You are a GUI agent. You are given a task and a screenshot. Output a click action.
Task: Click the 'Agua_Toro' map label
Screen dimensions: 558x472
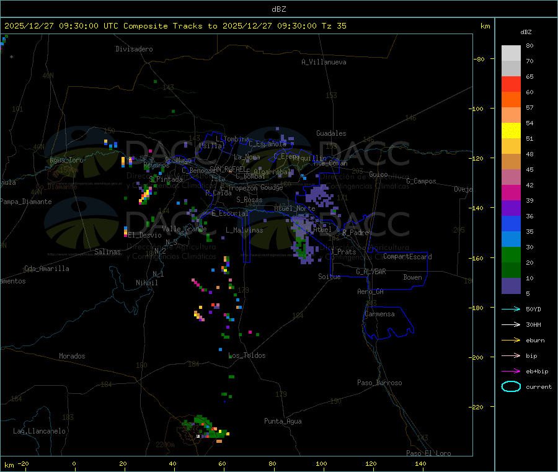[x=66, y=160]
